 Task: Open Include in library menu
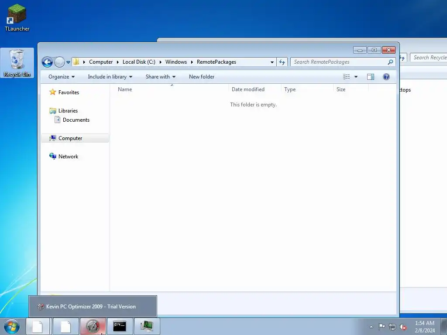tap(110, 77)
